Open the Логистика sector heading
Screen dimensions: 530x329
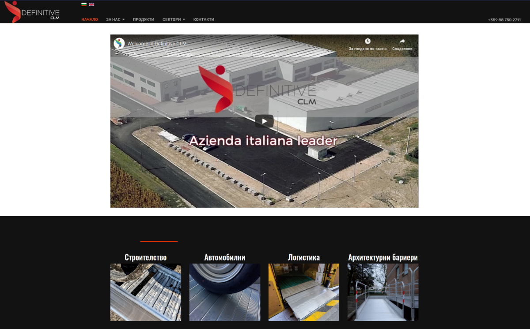pyautogui.click(x=304, y=258)
